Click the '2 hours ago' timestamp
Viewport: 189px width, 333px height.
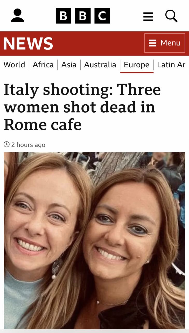click(28, 145)
